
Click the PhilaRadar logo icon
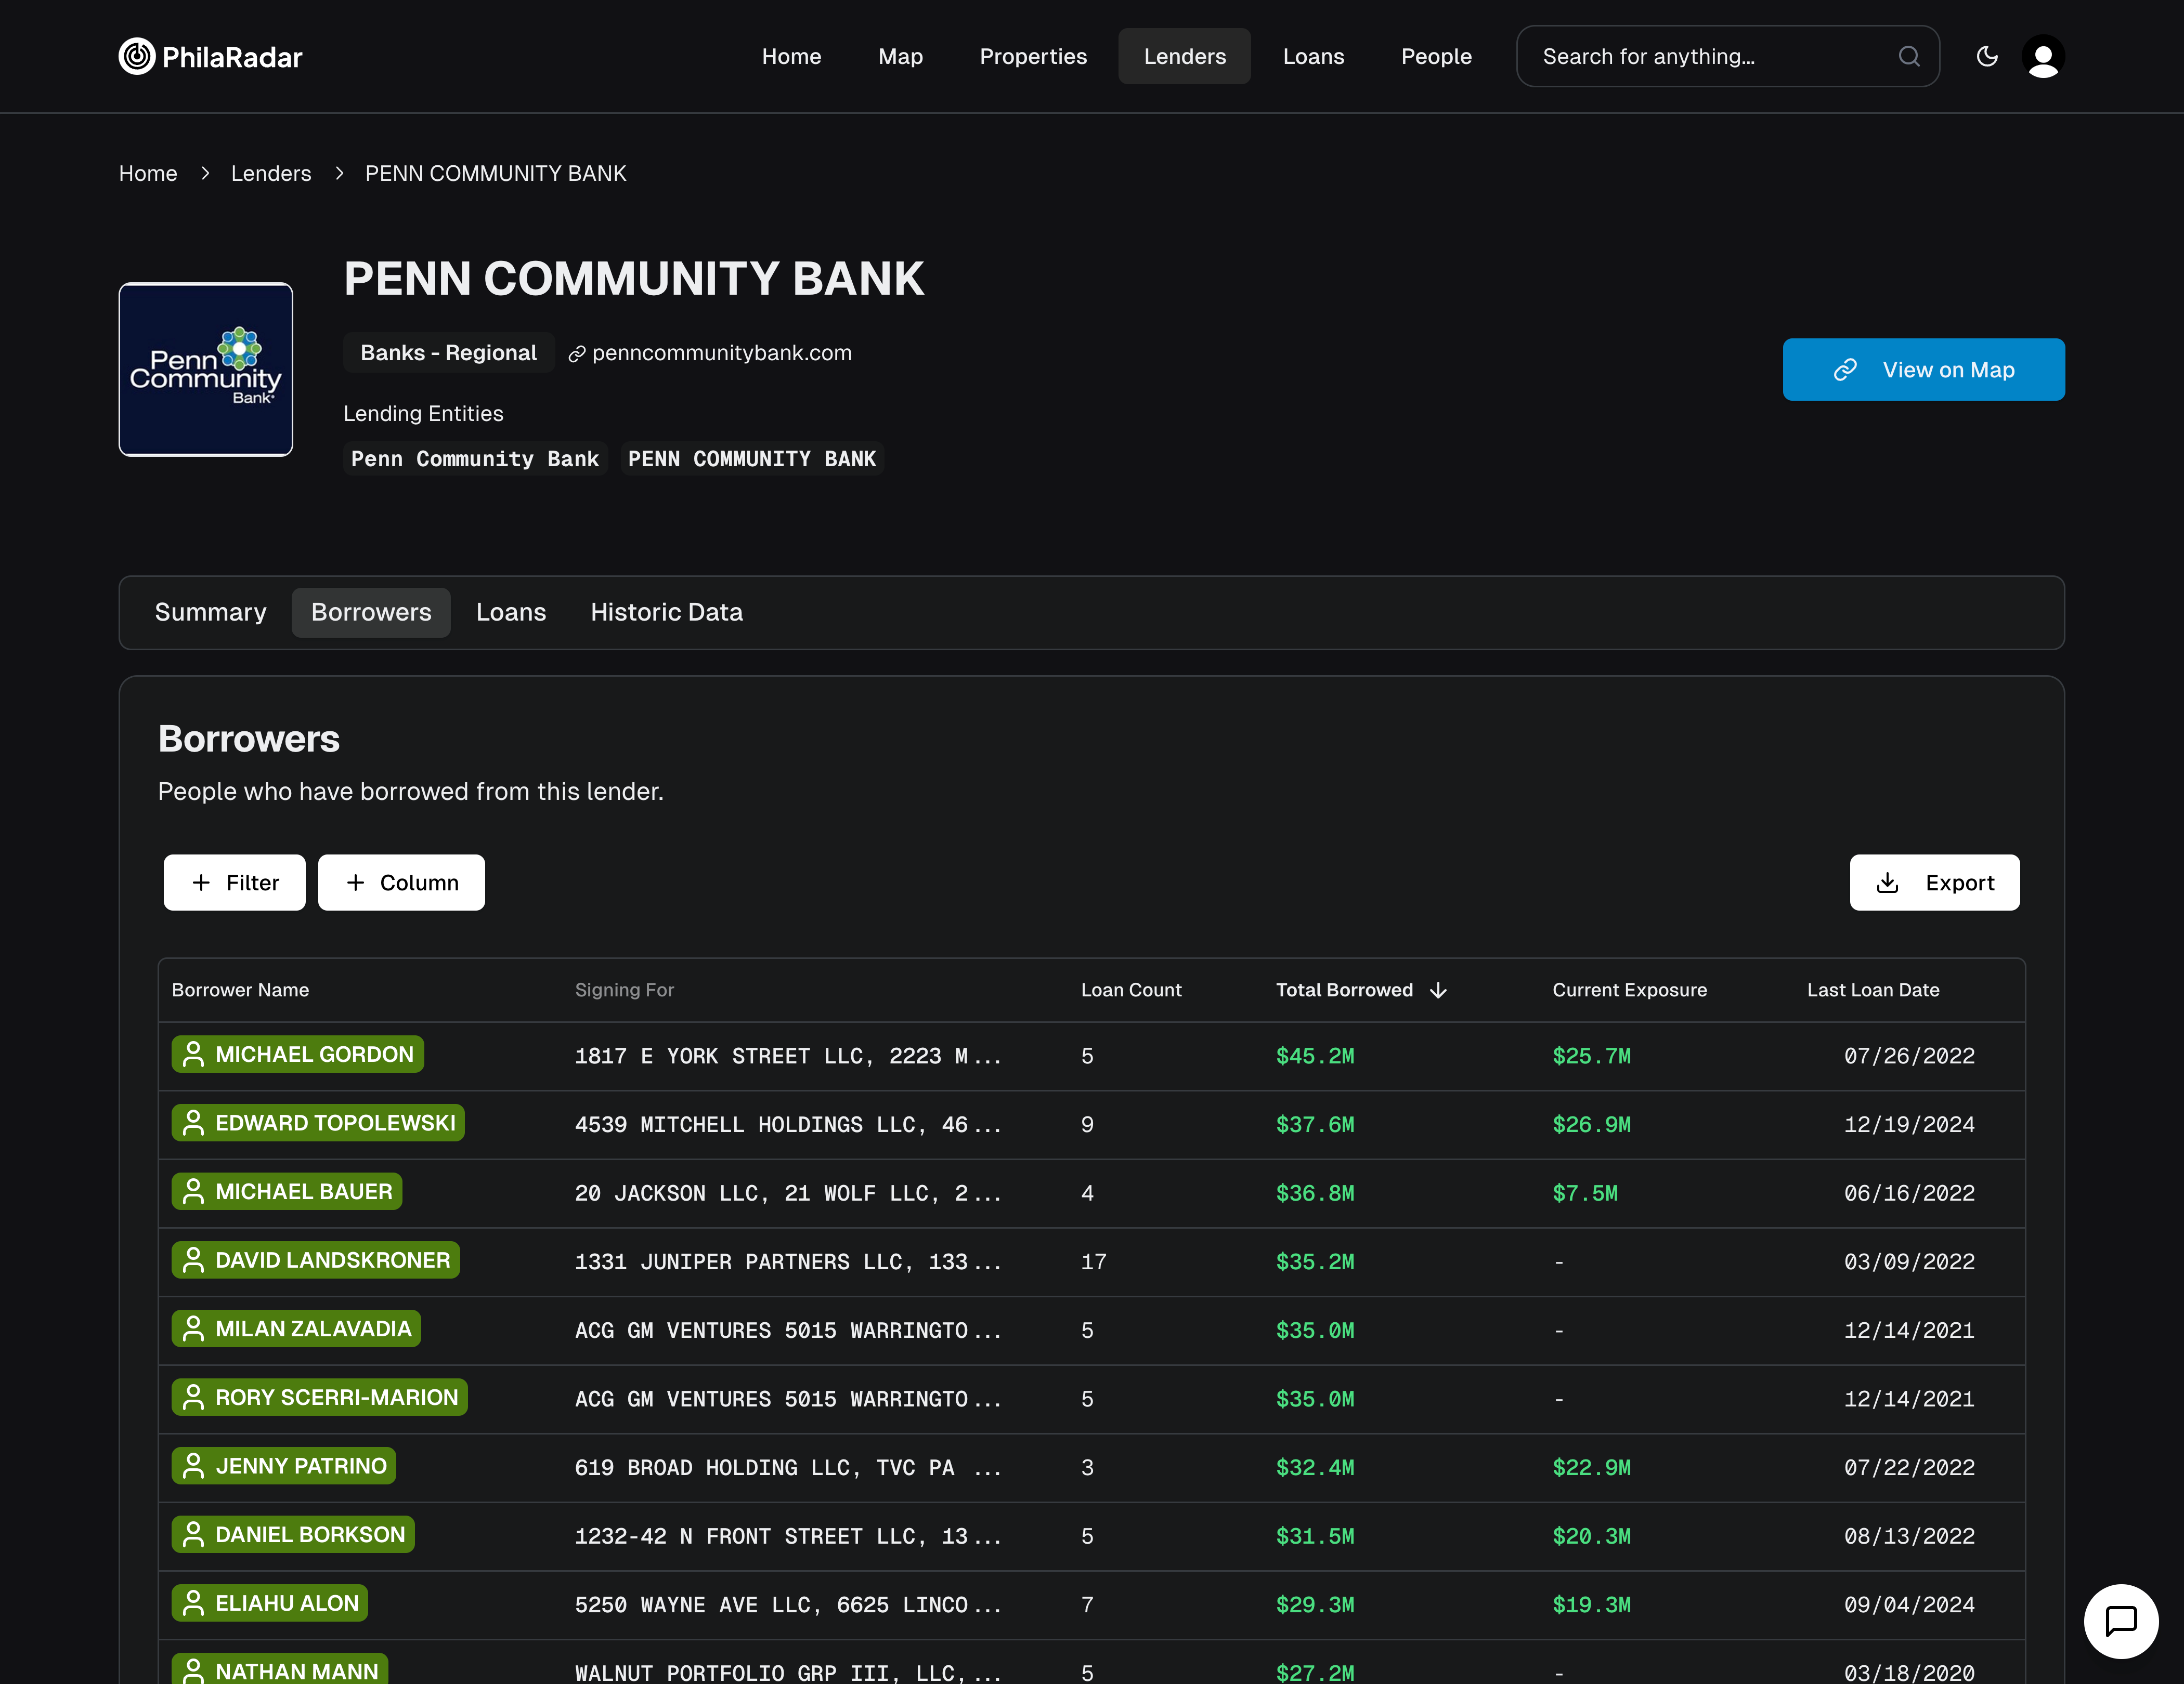136,56
